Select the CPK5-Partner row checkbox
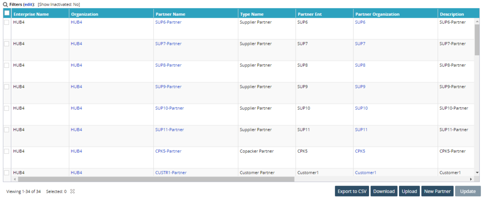 (x=7, y=151)
